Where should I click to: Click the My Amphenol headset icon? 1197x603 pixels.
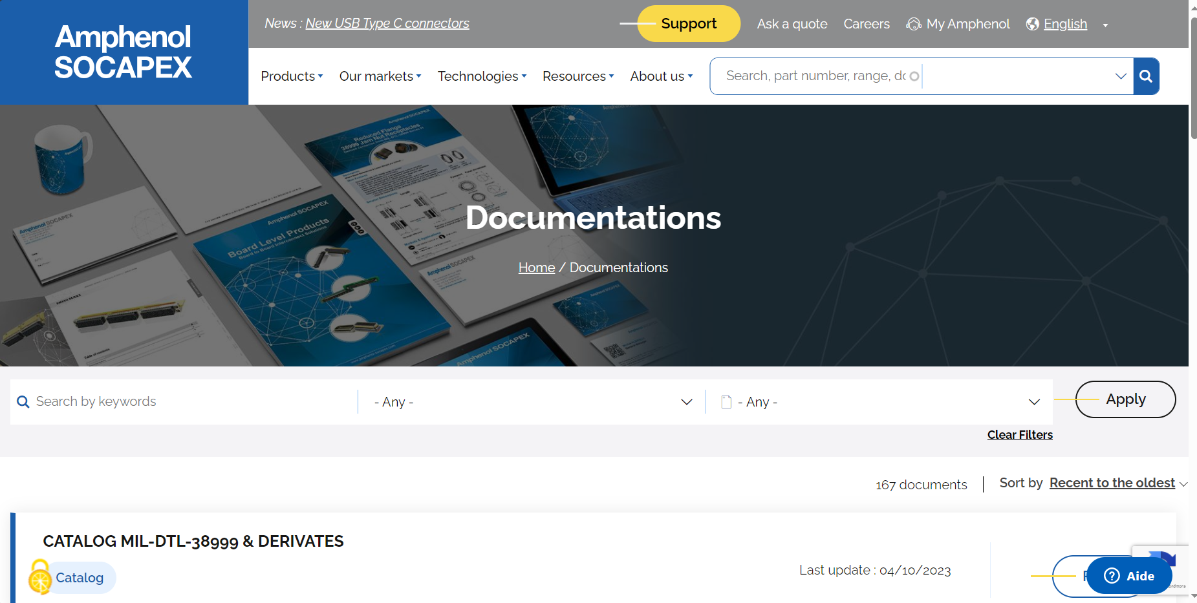[914, 24]
